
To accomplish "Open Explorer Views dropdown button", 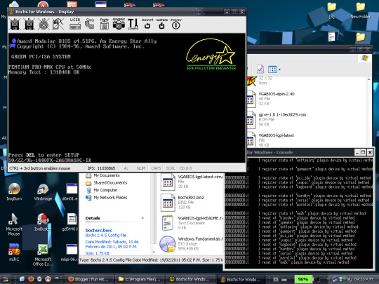I will (x=274, y=69).
